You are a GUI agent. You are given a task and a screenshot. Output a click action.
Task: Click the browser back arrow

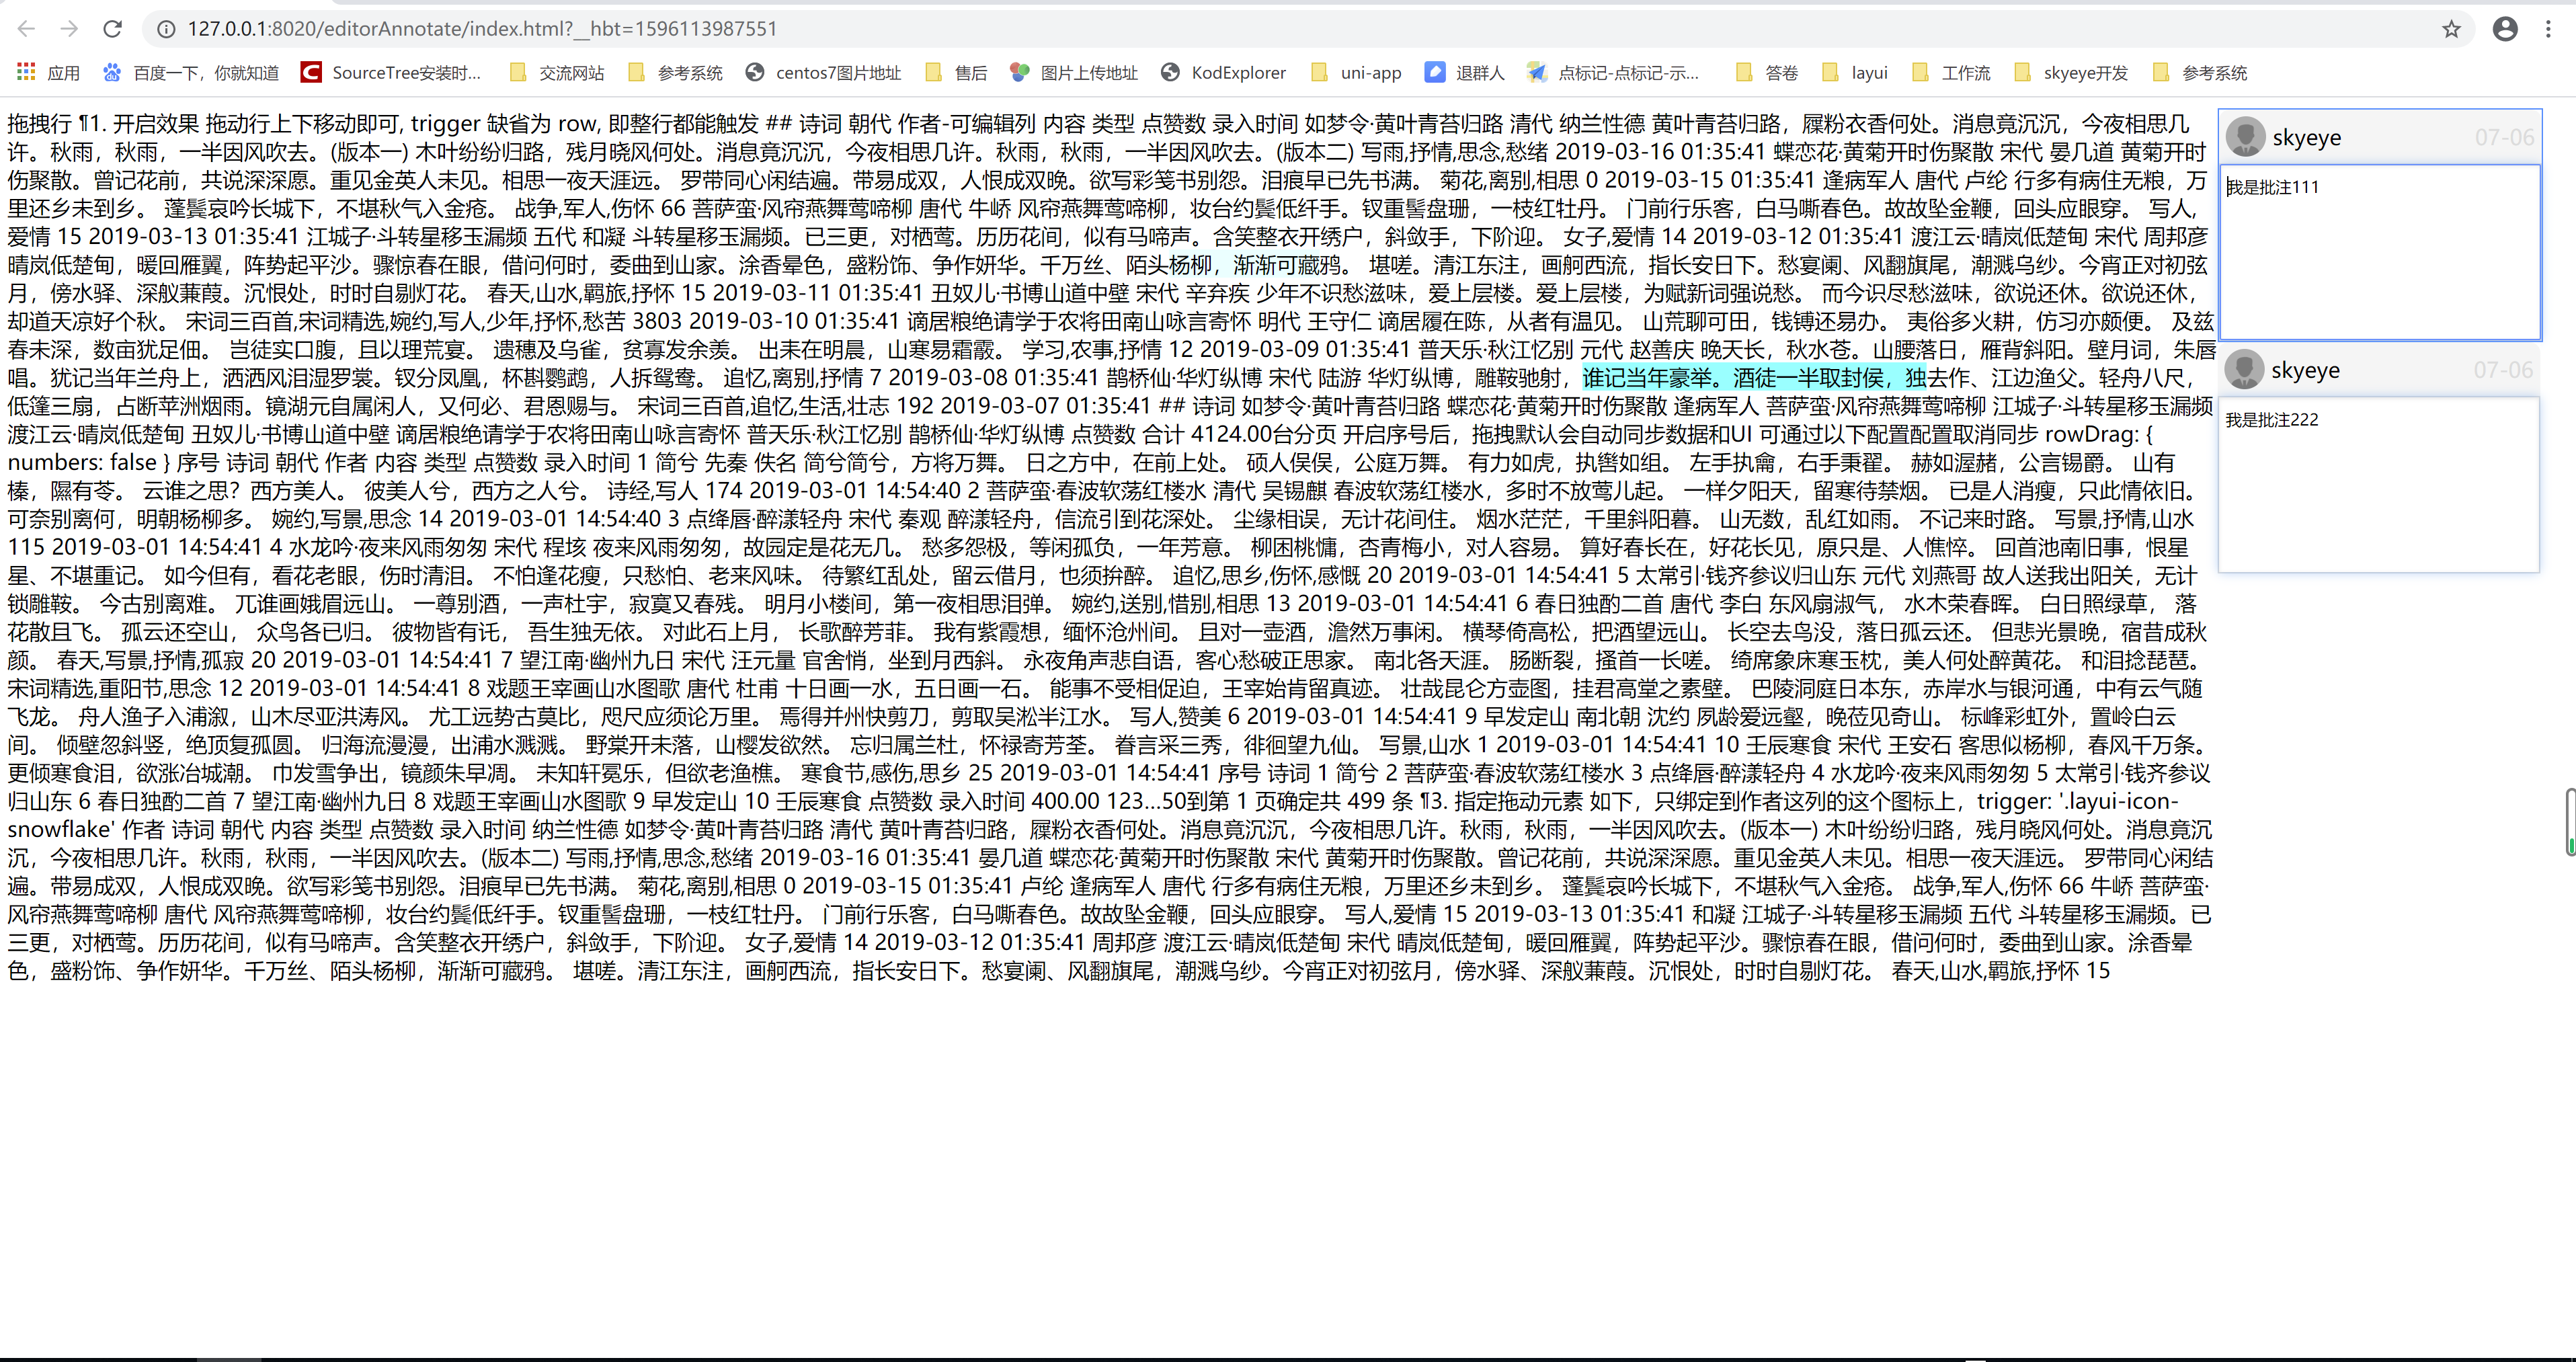click(x=27, y=29)
